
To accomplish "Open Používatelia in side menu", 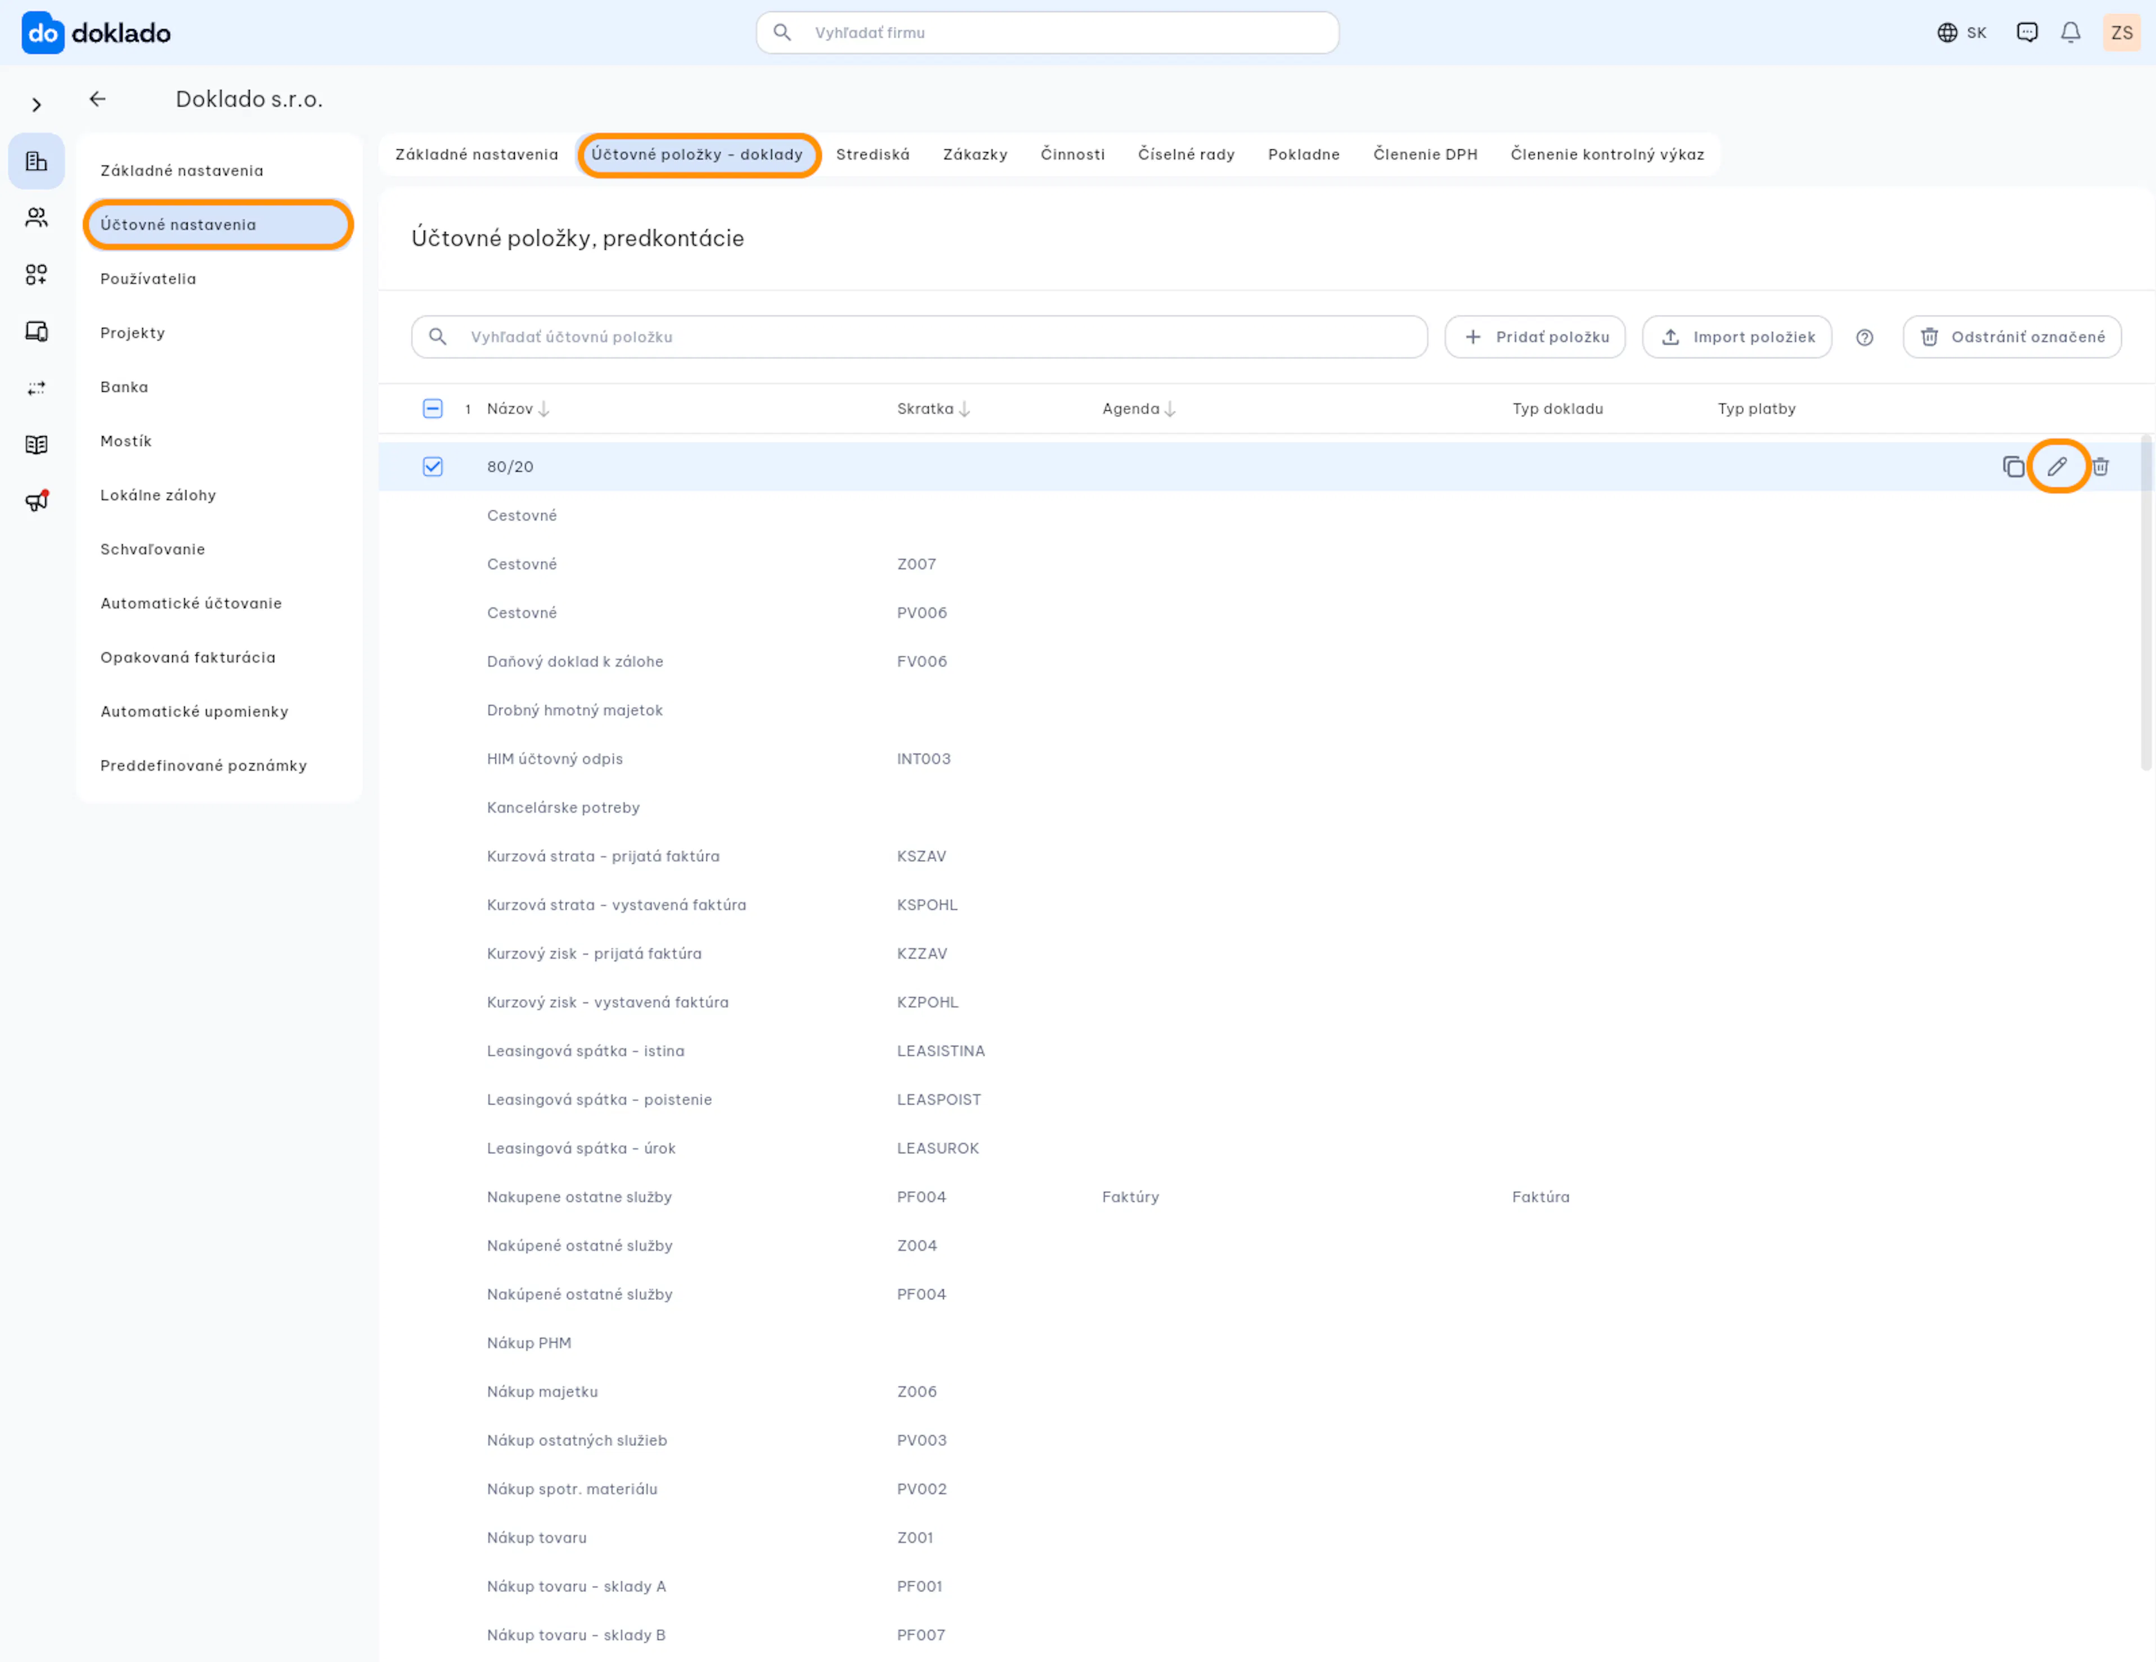I will pos(218,280).
